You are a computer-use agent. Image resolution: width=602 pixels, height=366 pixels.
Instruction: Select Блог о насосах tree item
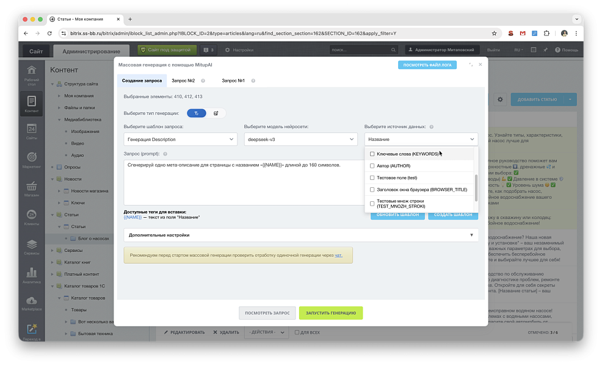(x=93, y=239)
